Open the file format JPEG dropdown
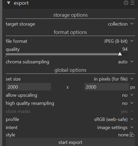Image resolution: width=138 pixels, height=146 pixels. click(70, 41)
